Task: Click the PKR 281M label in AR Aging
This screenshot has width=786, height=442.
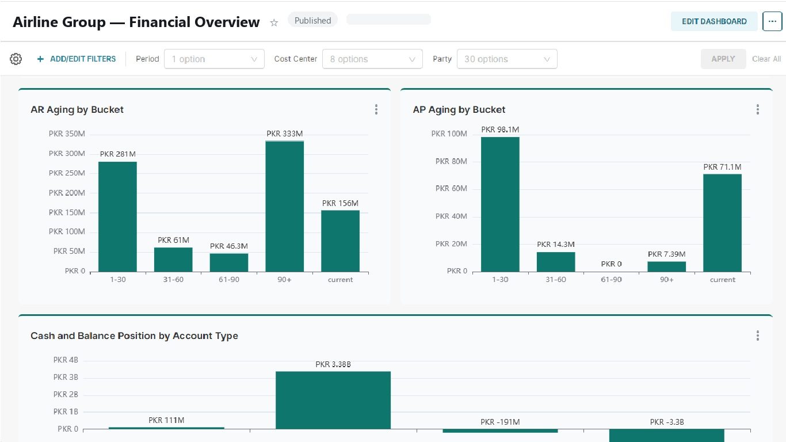Action: (117, 154)
